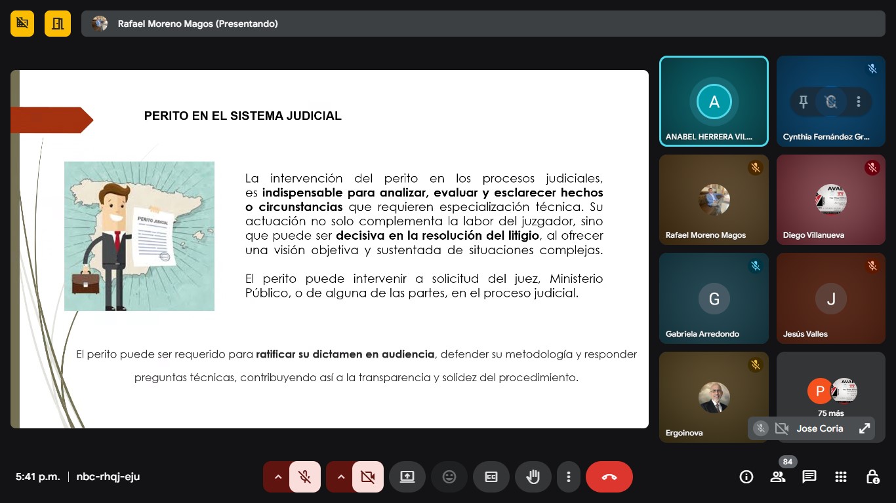The image size is (896, 503).
Task: Leave the call with the red hang-up button
Action: tap(609, 477)
